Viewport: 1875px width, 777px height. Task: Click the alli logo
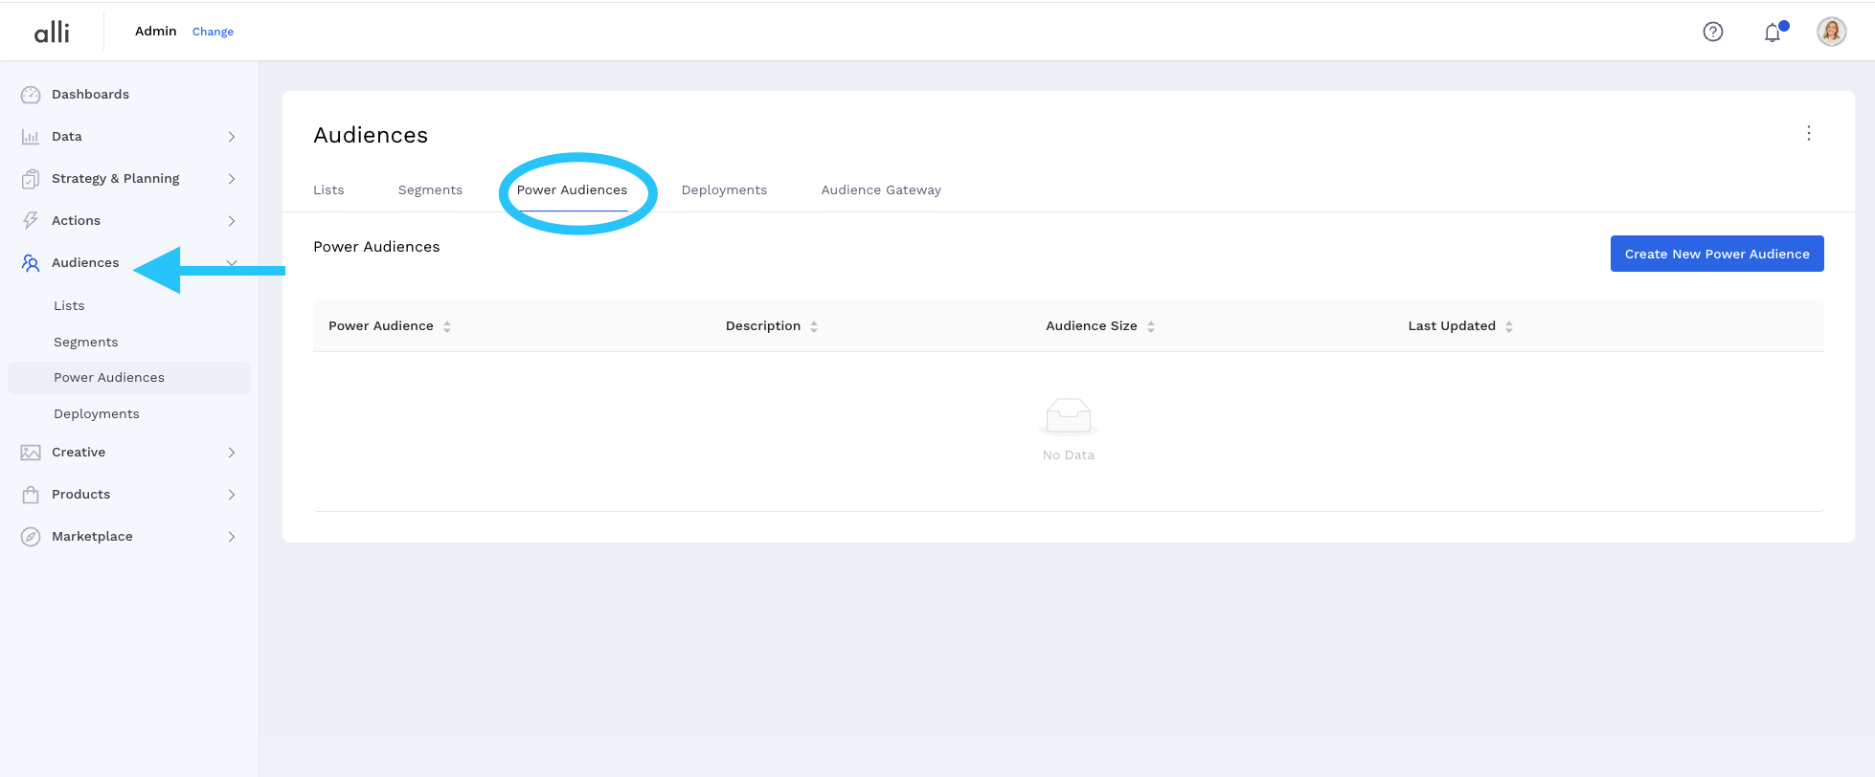(52, 33)
